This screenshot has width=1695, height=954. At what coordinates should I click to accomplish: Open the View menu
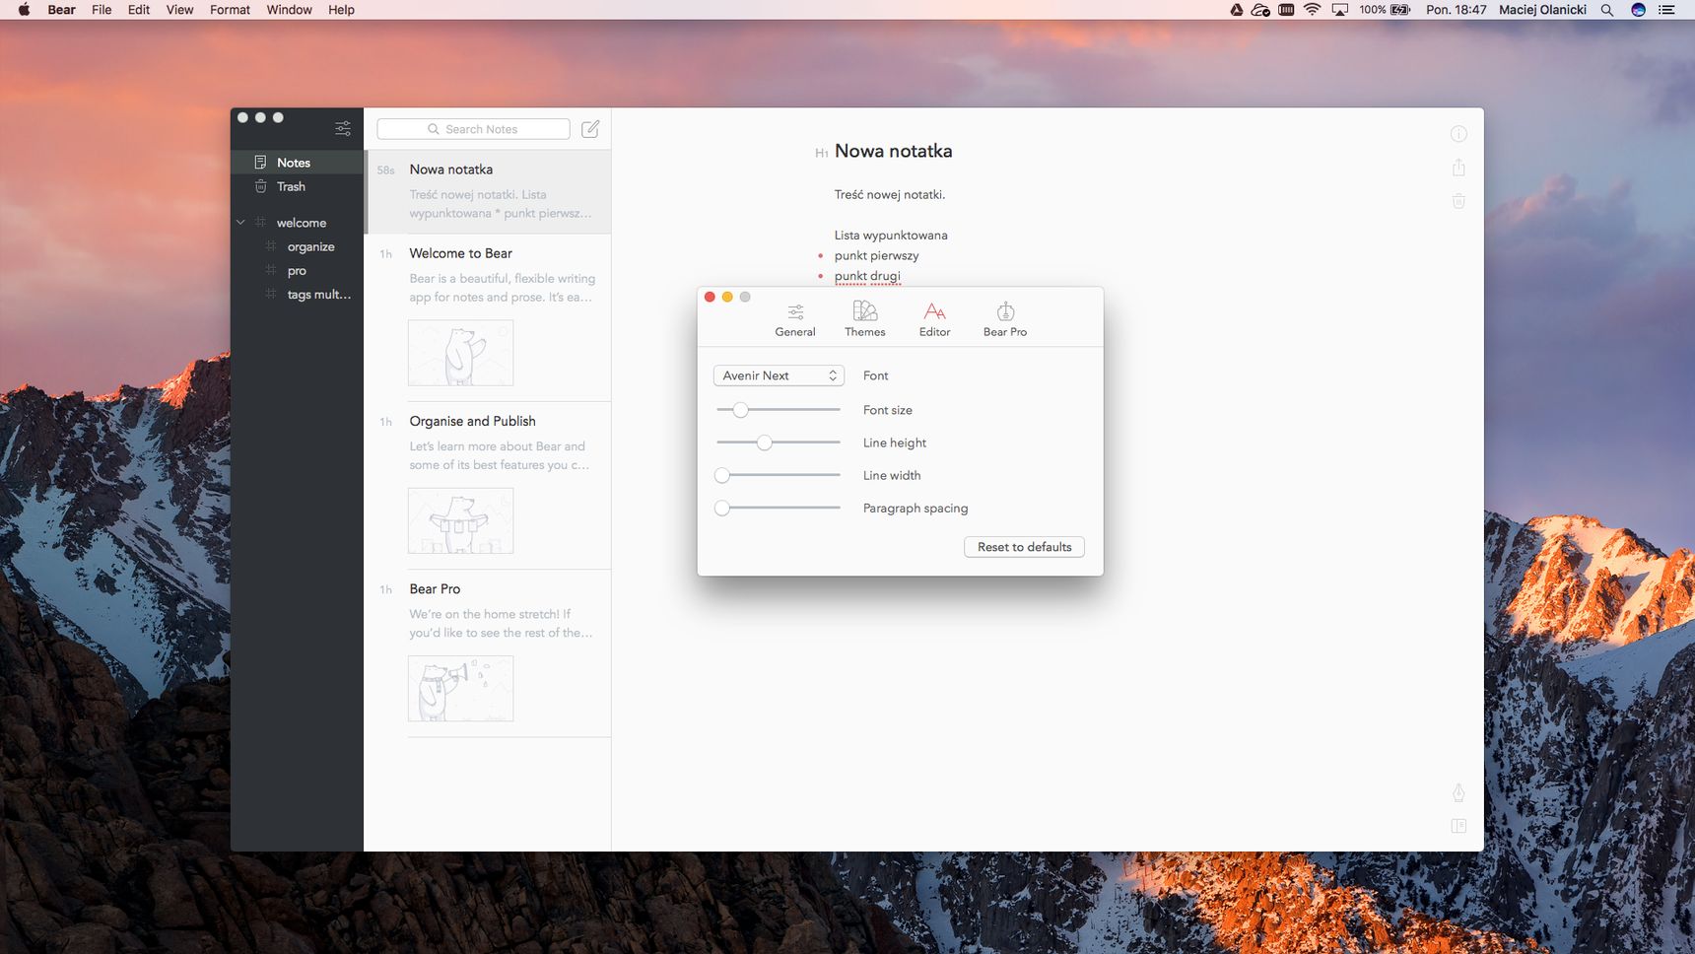point(179,10)
